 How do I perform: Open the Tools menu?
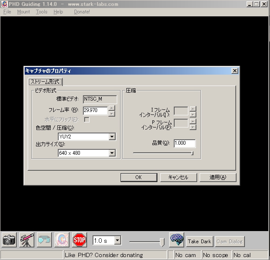41,12
